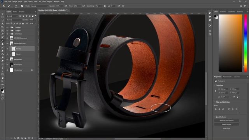The height and width of the screenshot is (140, 249).
Task: Align horizontal centers icon
Action: (219, 109)
